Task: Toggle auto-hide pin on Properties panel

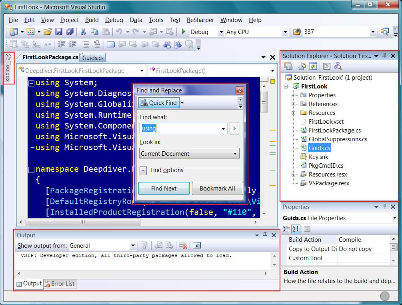Action: pyautogui.click(x=384, y=207)
